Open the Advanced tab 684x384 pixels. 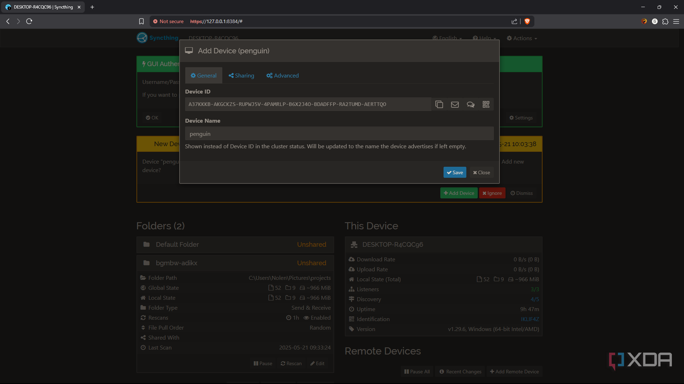[283, 75]
